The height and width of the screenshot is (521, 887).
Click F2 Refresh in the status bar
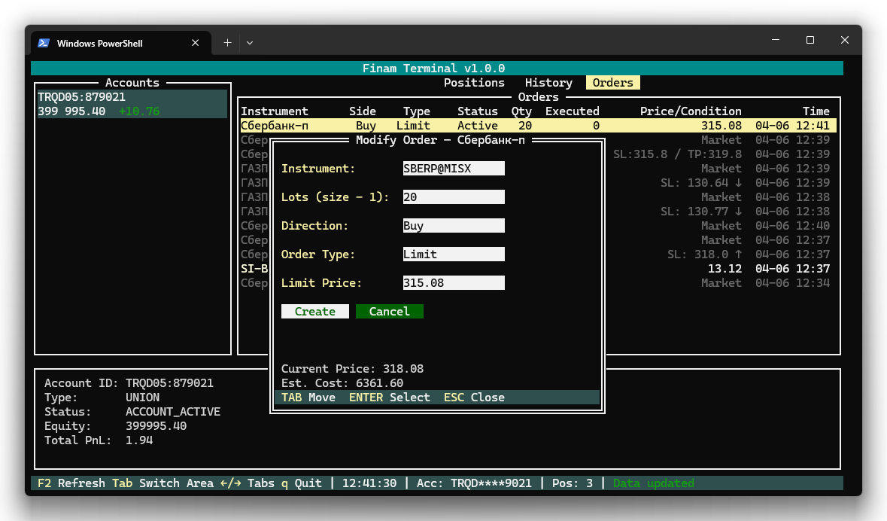pyautogui.click(x=71, y=483)
